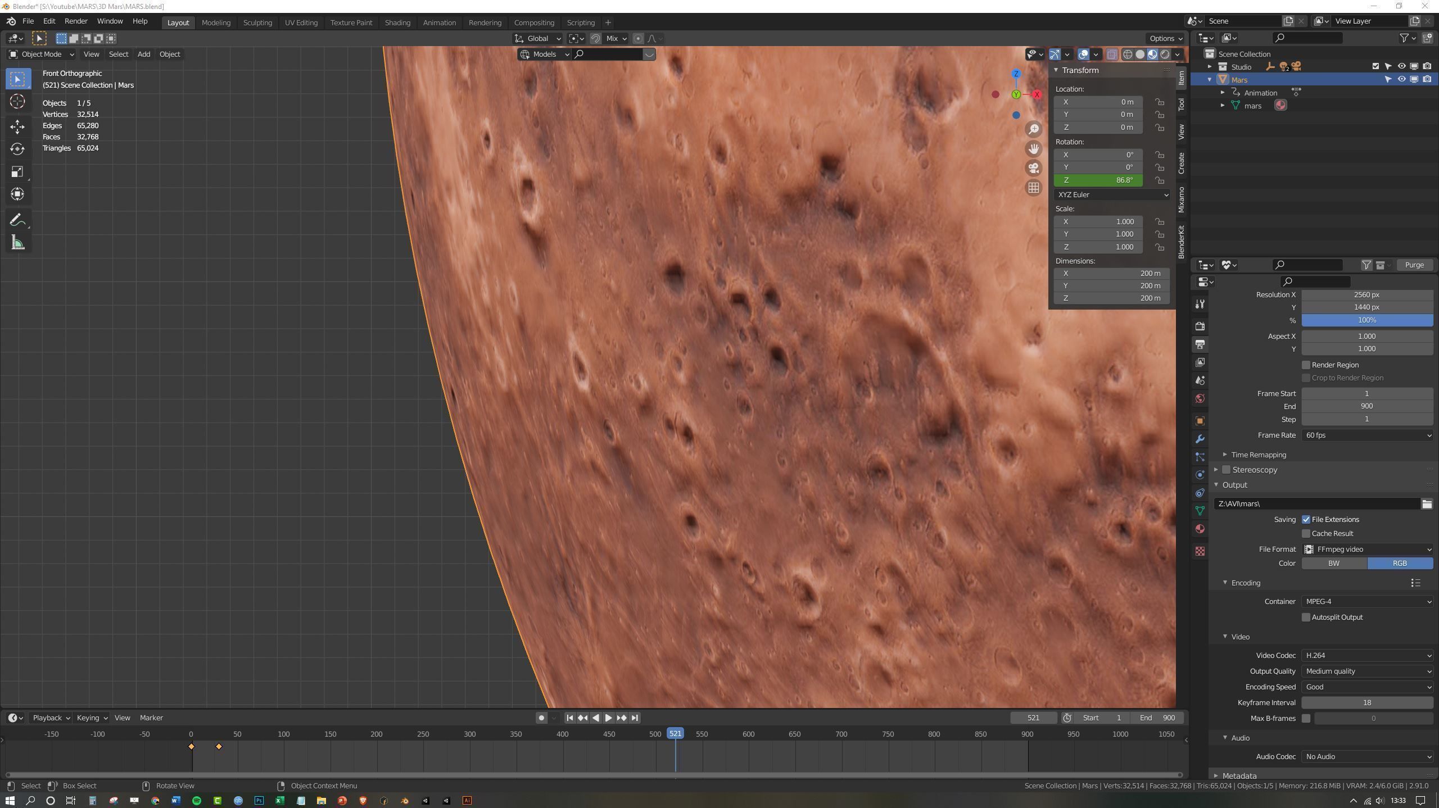Toggle auto keying record button
The height and width of the screenshot is (808, 1439).
(541, 718)
